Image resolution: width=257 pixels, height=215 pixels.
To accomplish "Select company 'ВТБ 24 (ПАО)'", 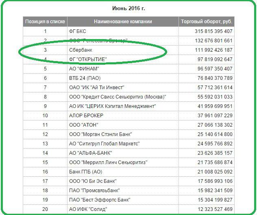I will [x=85, y=78].
